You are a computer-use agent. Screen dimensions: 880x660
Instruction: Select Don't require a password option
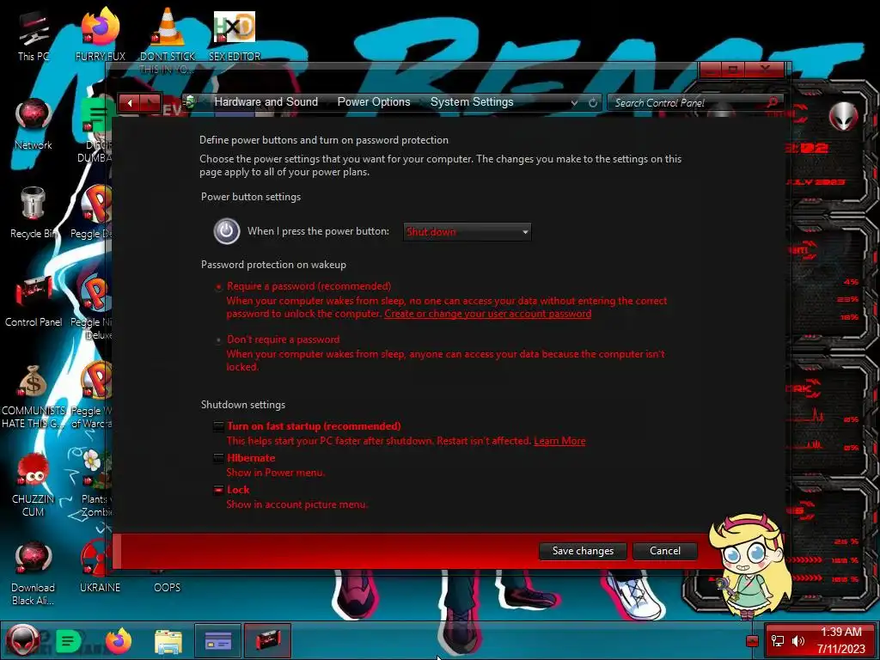218,339
